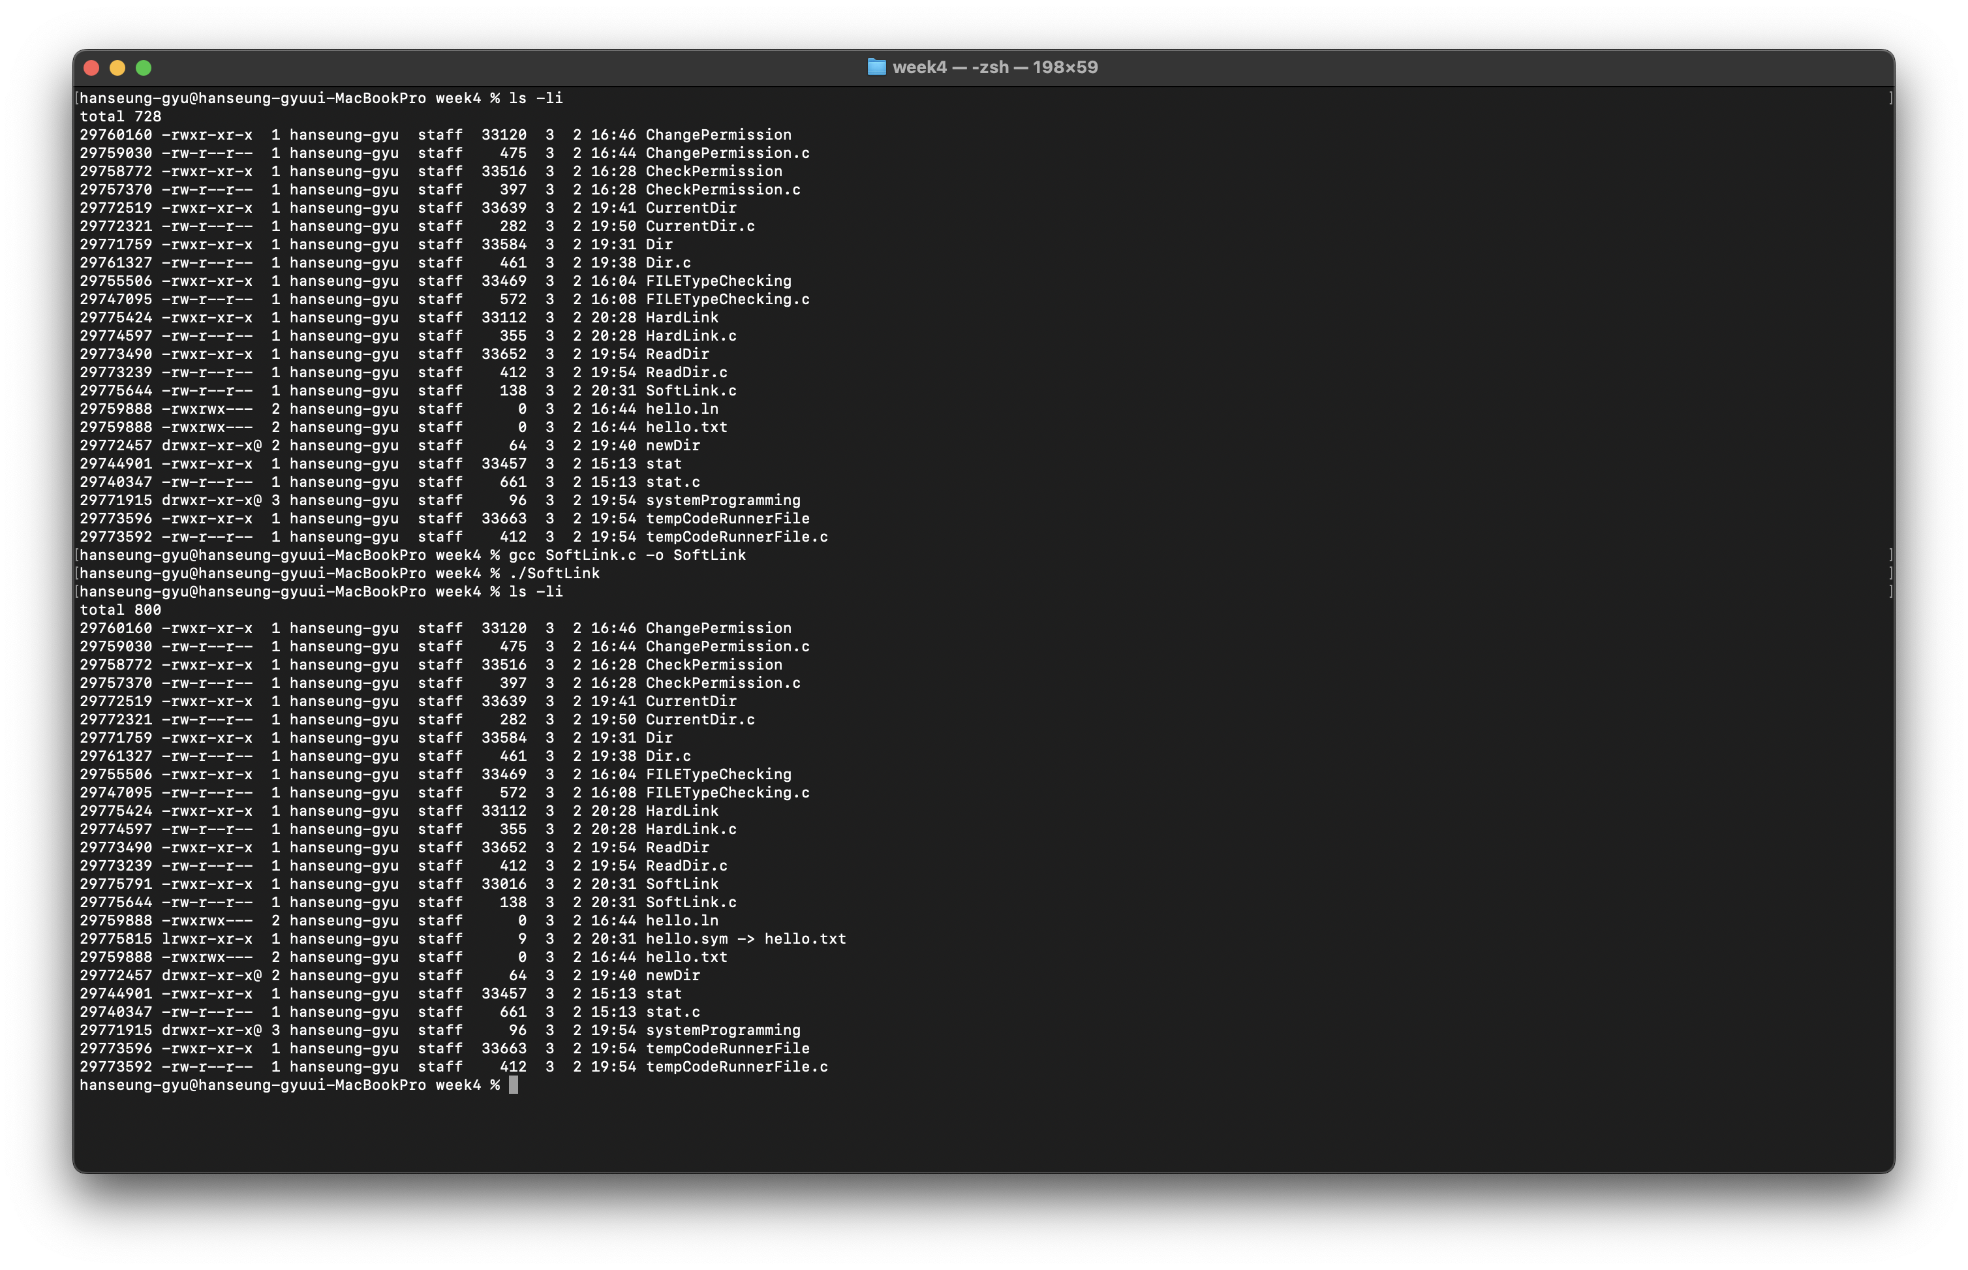
Task: Click "stat.c" in the total 800 listing
Action: 673,1011
